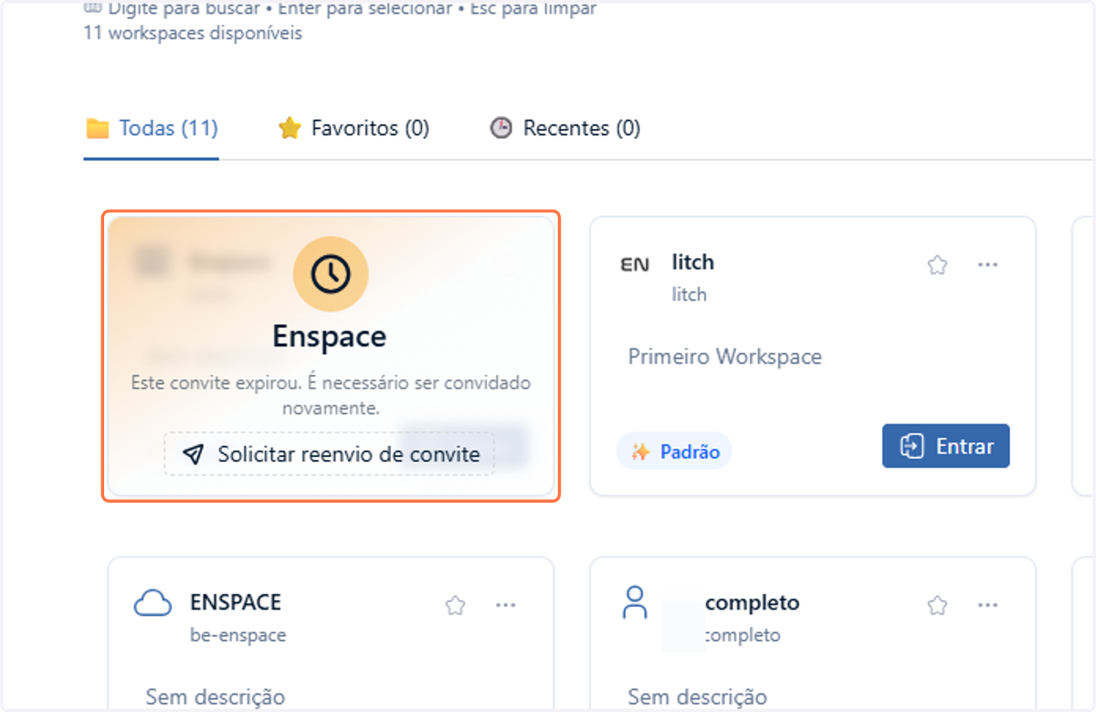Click the folder icon in Todas tab

[x=98, y=128]
